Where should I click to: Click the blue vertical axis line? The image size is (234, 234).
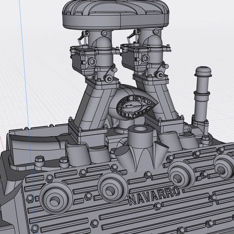tap(28, 117)
